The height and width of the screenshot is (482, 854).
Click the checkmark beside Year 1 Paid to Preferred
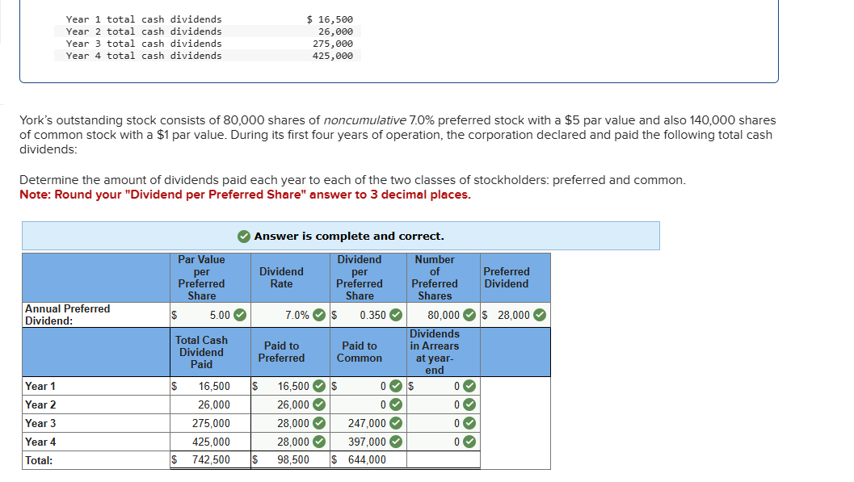click(319, 387)
